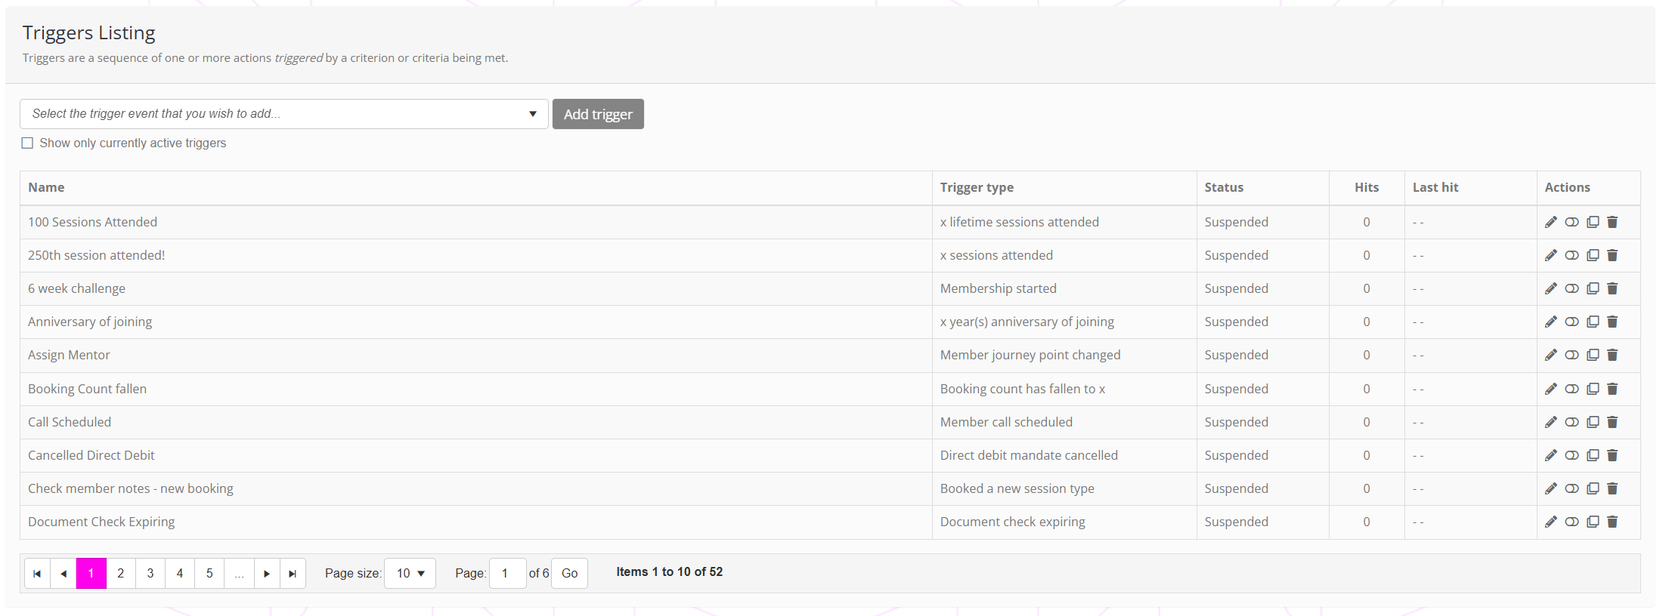Enable 'Show only currently active triggers' checkbox
This screenshot has height=616, width=1663.
coord(28,143)
